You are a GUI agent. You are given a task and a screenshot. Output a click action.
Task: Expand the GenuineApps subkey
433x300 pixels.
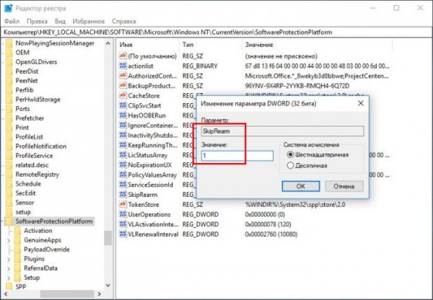9,240
